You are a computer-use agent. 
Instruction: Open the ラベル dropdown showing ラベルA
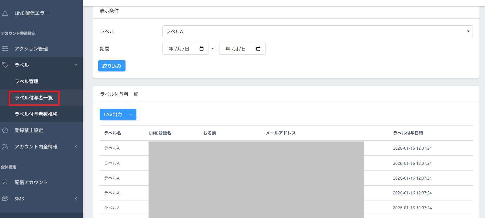pos(317,31)
